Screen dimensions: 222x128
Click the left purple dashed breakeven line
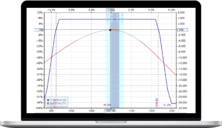pos(56,63)
